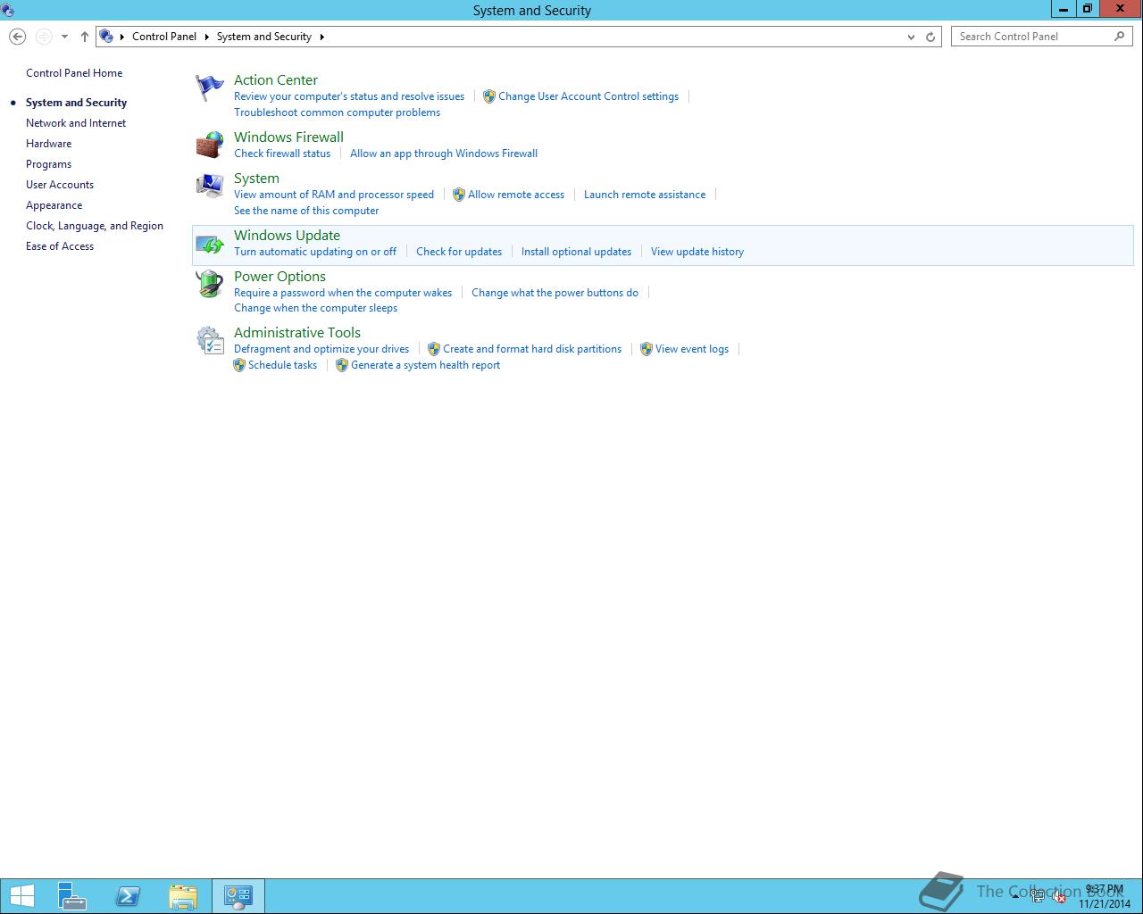
Task: Launch Server Manager from the taskbar
Action: [72, 896]
